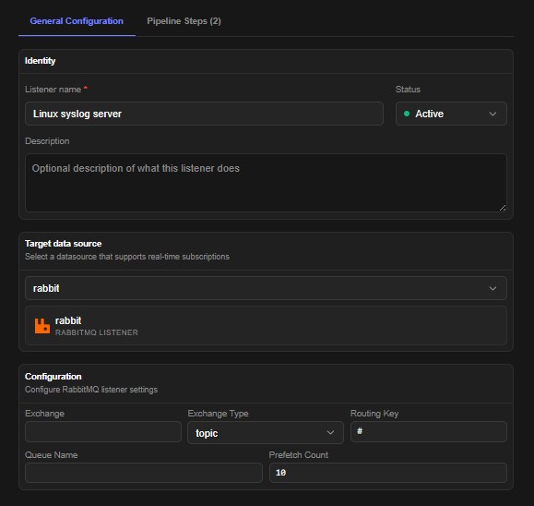
Task: Click the Identity section header
Action: pos(41,61)
